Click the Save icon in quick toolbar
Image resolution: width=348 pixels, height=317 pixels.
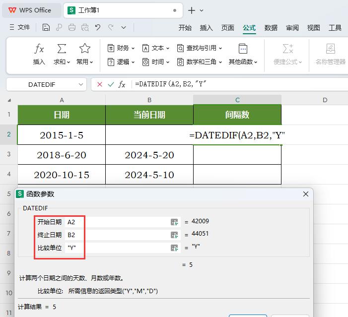46,27
